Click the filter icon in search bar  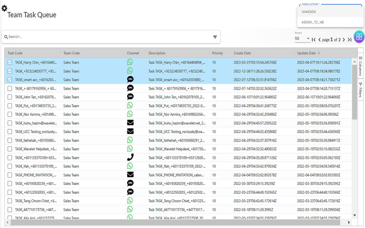click(215, 37)
